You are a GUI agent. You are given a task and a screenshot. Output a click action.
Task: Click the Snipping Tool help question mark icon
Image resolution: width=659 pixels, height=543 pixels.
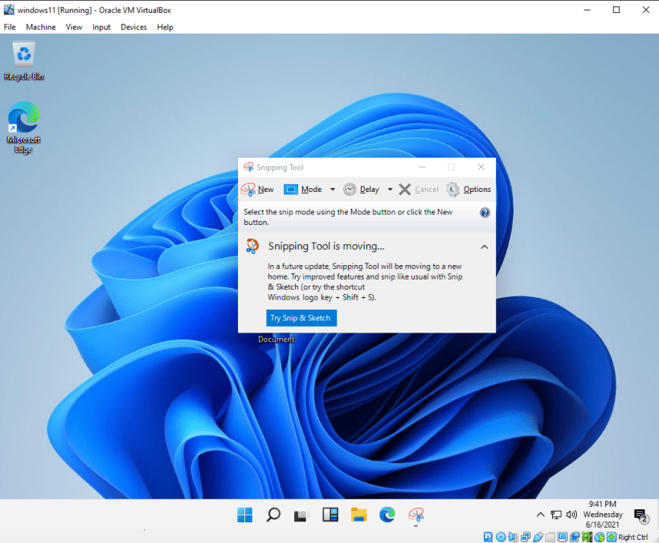[484, 212]
